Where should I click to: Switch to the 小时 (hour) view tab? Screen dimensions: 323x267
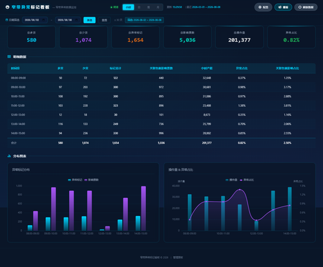[x=129, y=7]
